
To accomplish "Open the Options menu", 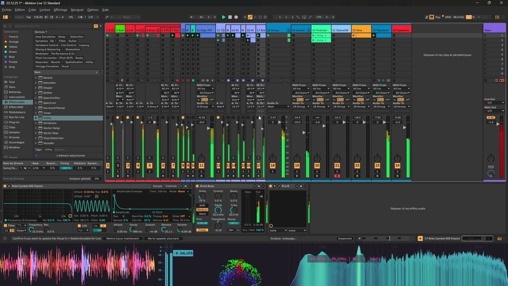I will (x=93, y=10).
